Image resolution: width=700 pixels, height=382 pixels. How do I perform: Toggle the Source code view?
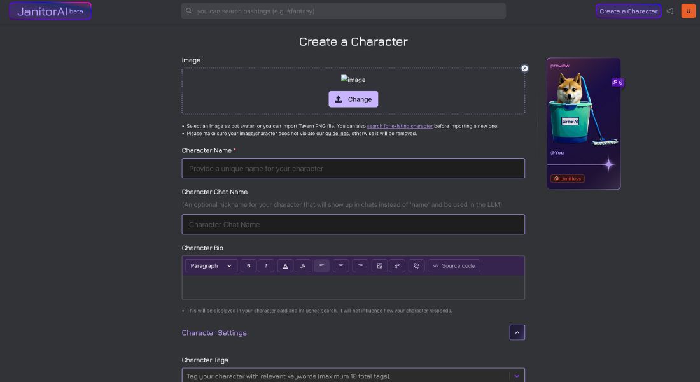click(454, 265)
